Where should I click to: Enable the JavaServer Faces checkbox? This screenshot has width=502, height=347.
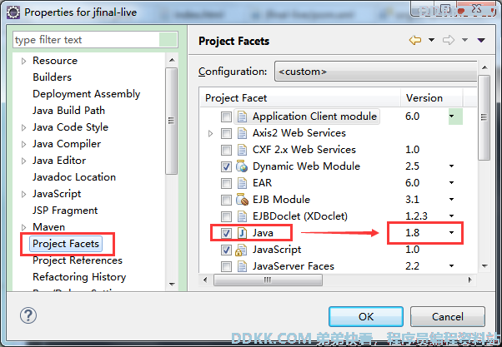(226, 266)
